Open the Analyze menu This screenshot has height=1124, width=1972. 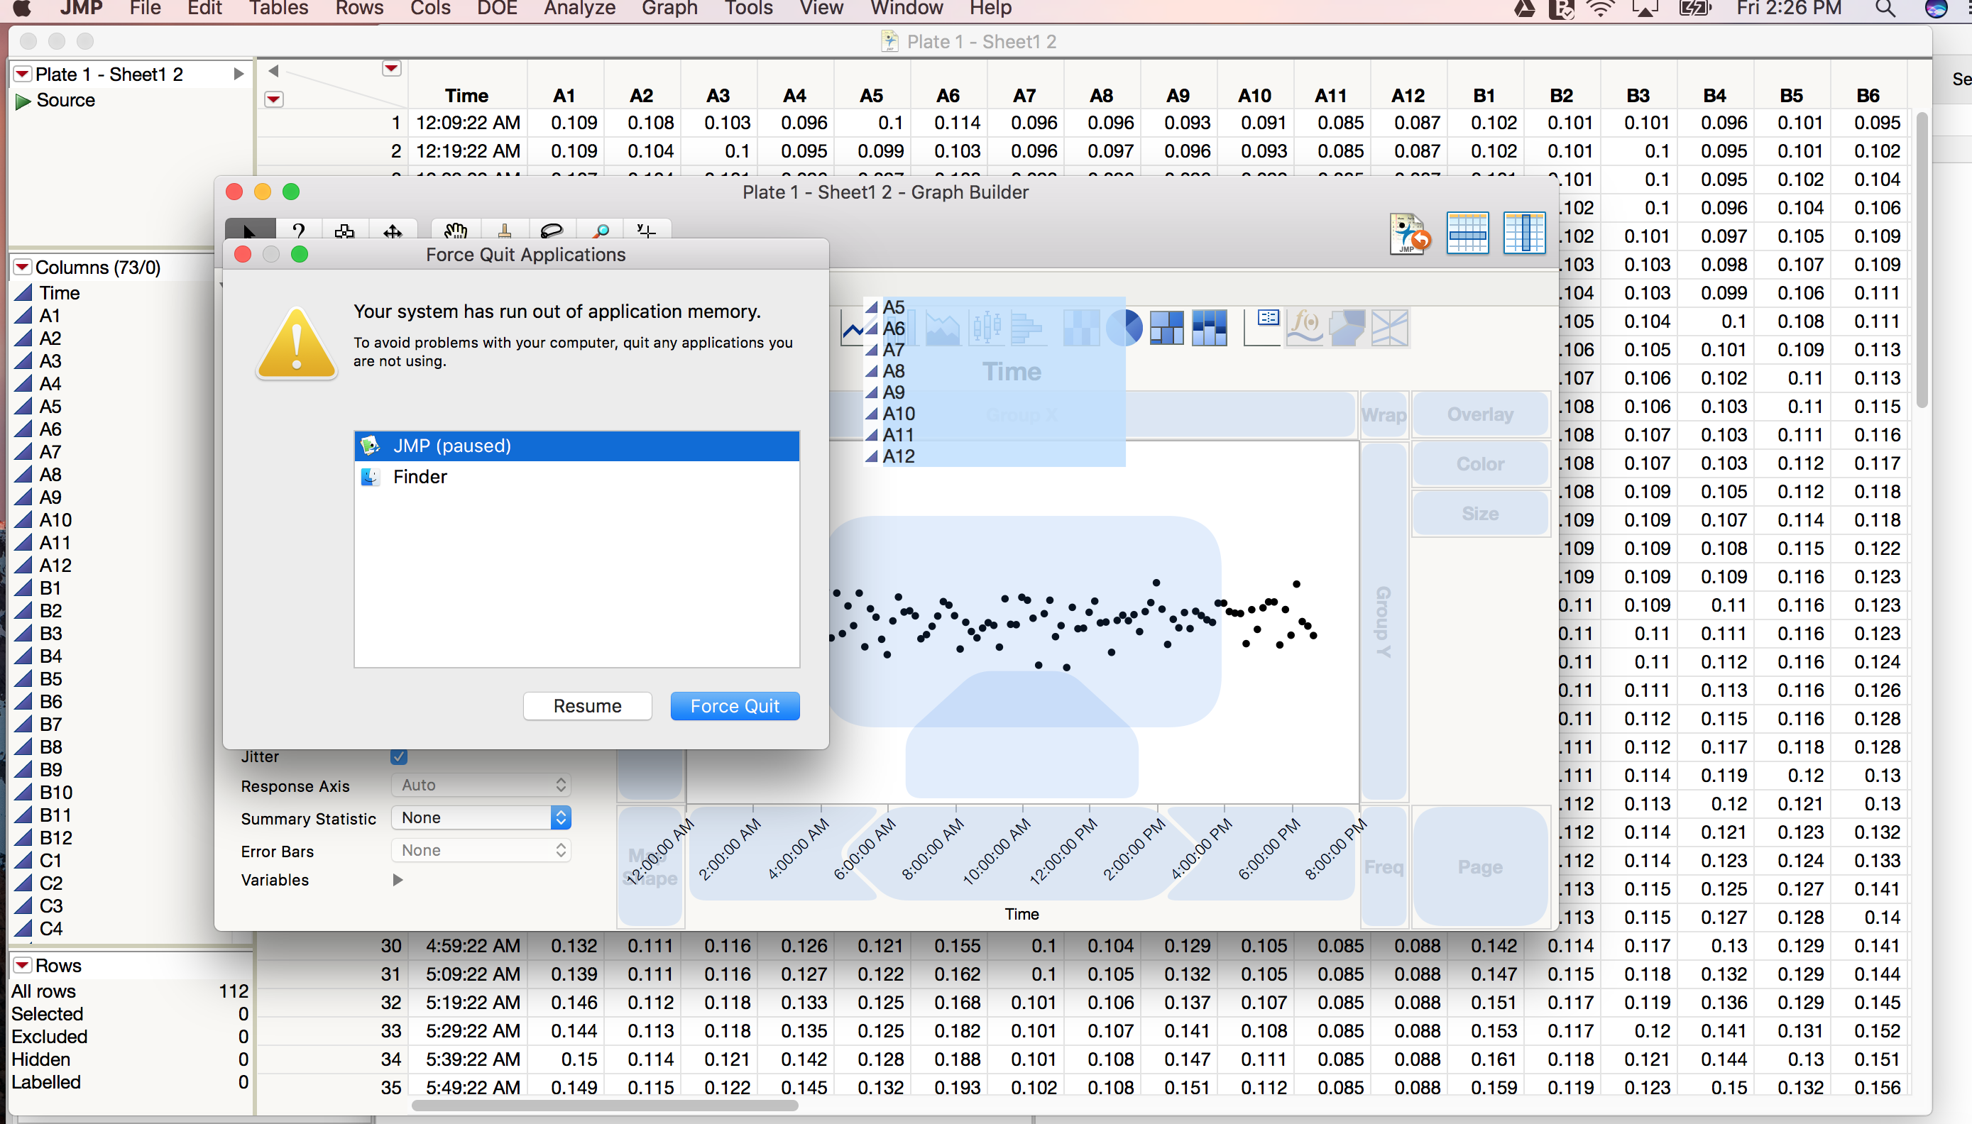(579, 9)
